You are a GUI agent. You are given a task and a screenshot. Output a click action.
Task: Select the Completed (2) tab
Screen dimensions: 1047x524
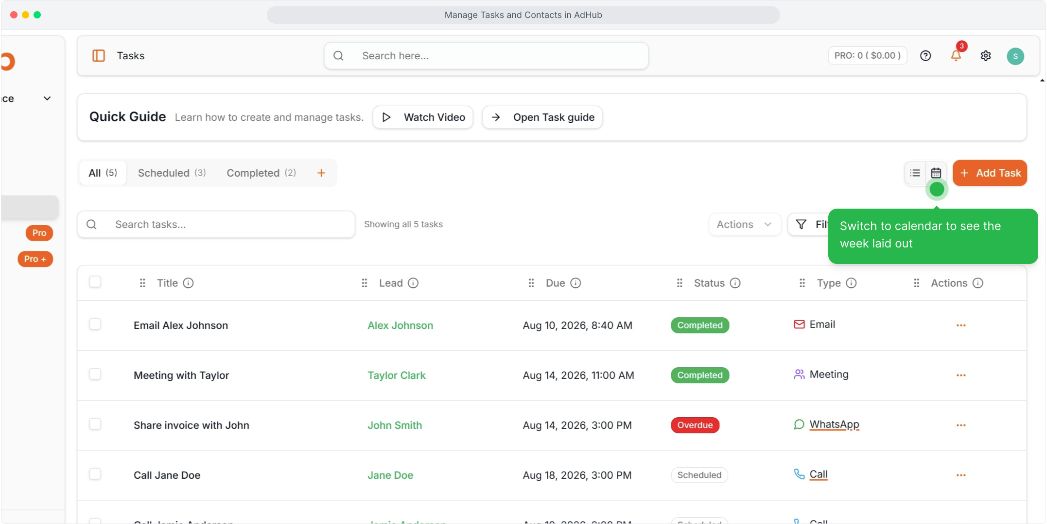(261, 173)
